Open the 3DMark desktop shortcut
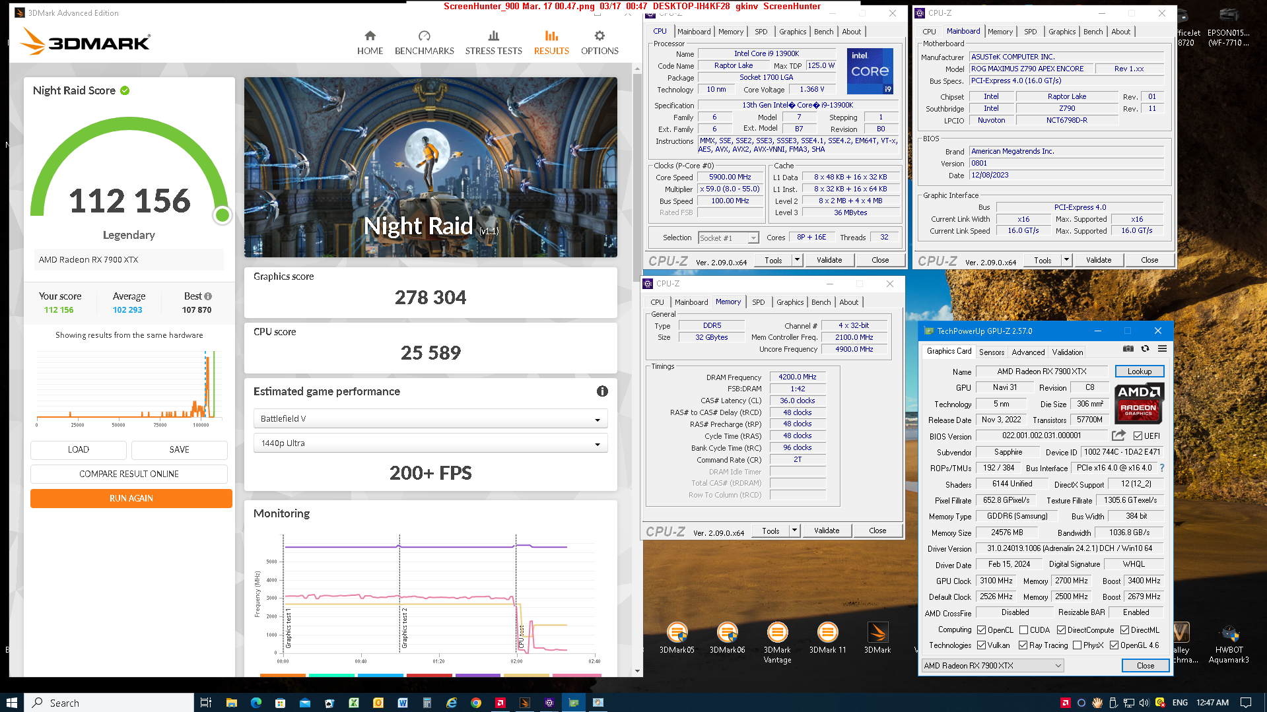Screen dimensions: 1267x712 tap(877, 638)
